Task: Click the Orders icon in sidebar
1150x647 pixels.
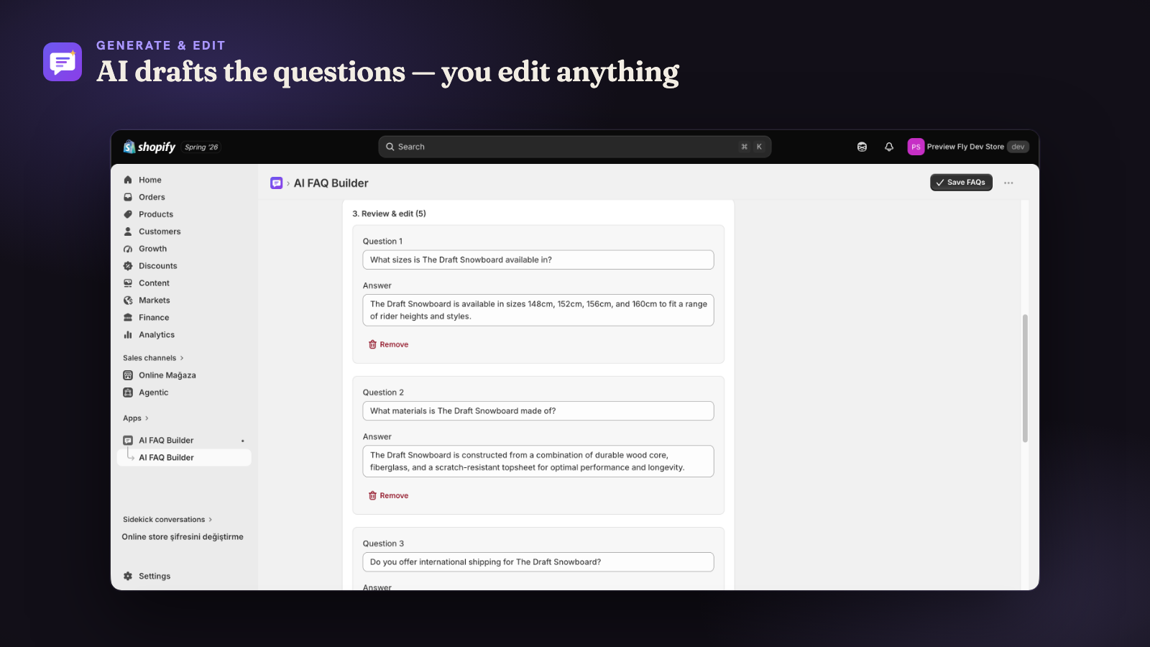Action: (x=128, y=197)
